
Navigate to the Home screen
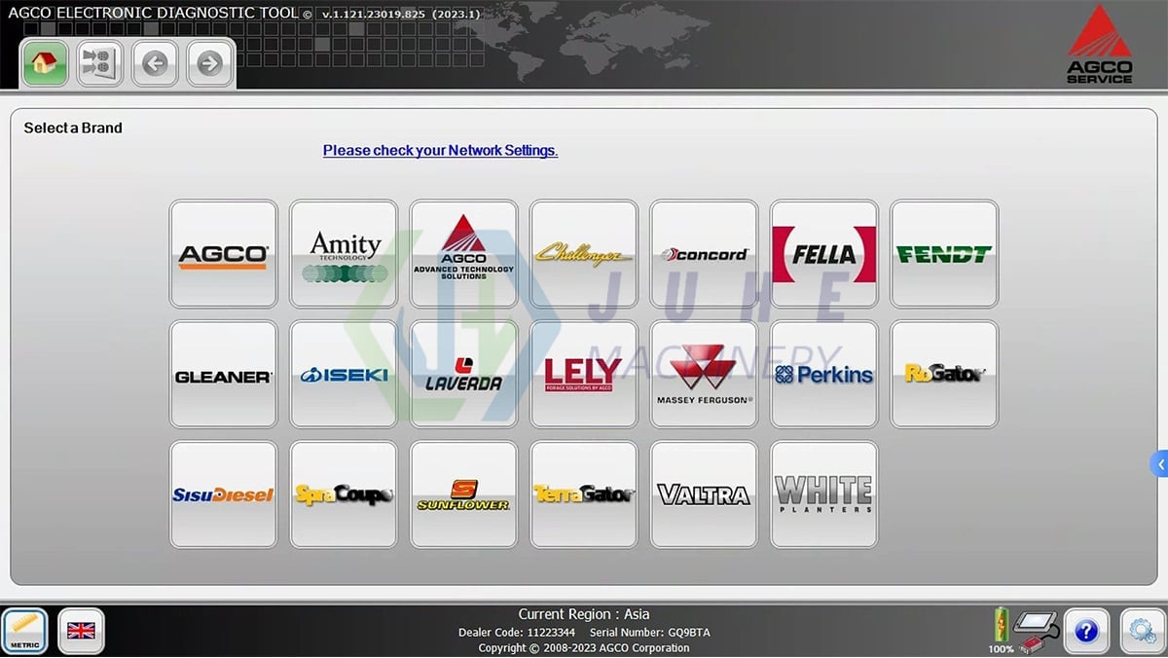pyautogui.click(x=44, y=62)
